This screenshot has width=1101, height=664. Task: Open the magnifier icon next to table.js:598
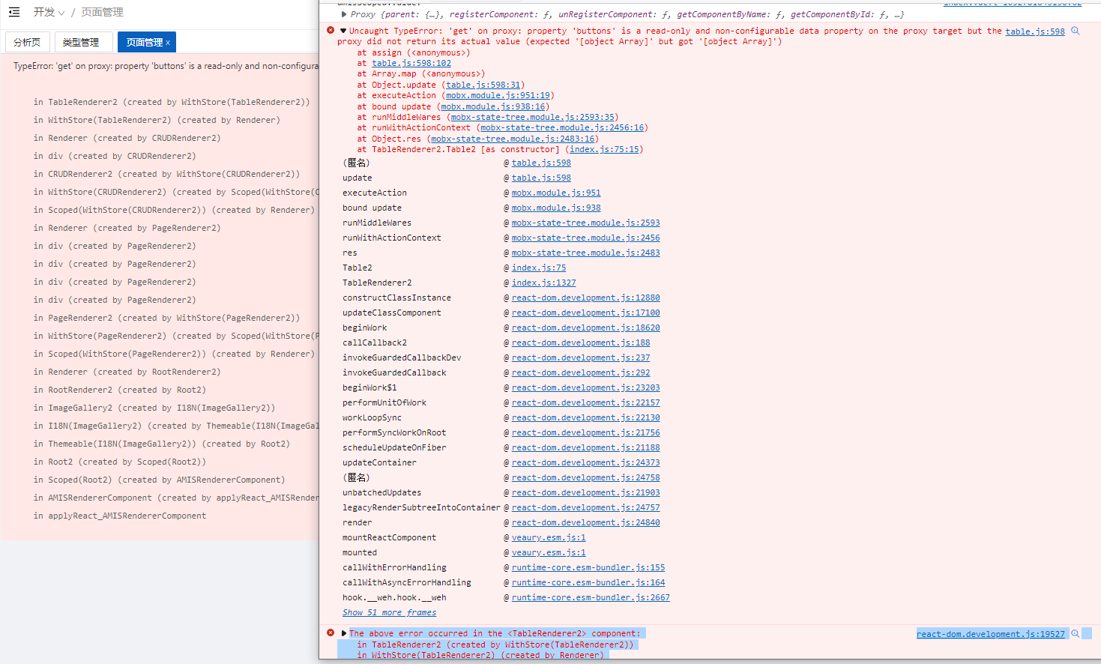pyautogui.click(x=1075, y=31)
